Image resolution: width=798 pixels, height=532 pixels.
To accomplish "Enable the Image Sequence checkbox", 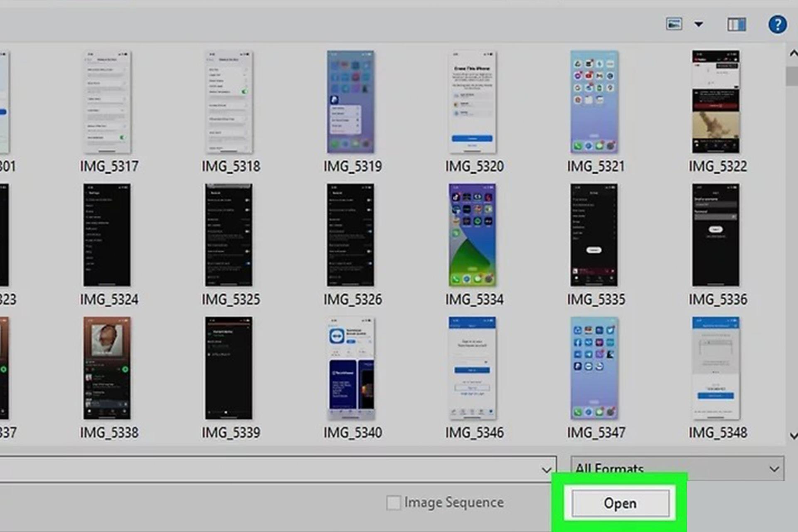I will (x=393, y=502).
